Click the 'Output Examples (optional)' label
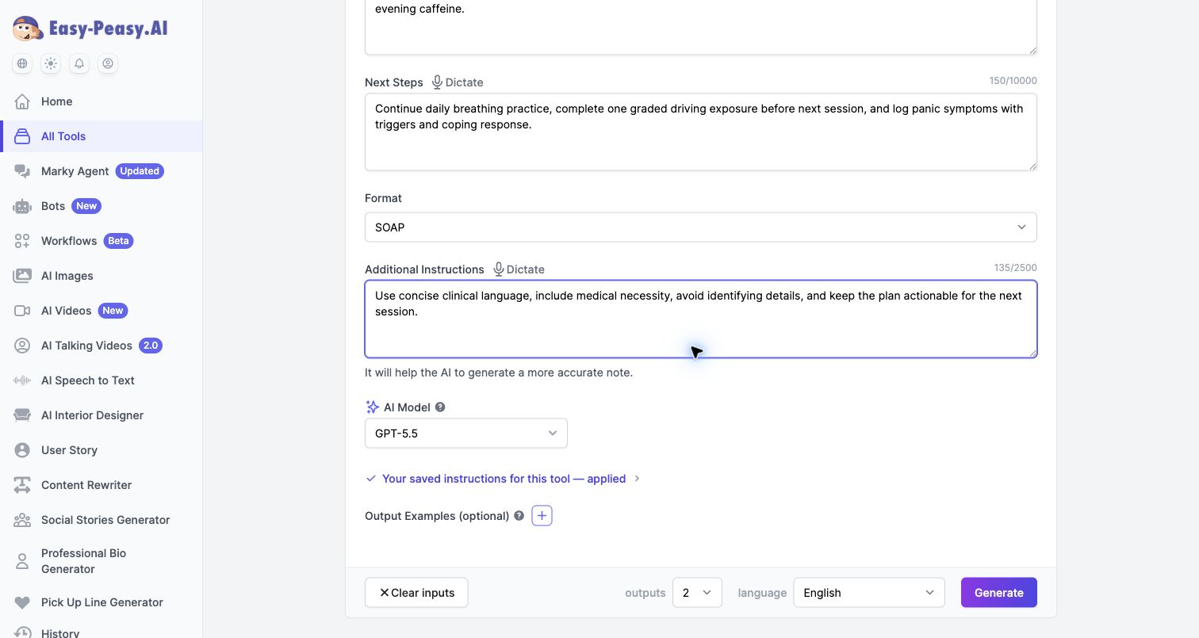Image resolution: width=1199 pixels, height=638 pixels. 437,516
